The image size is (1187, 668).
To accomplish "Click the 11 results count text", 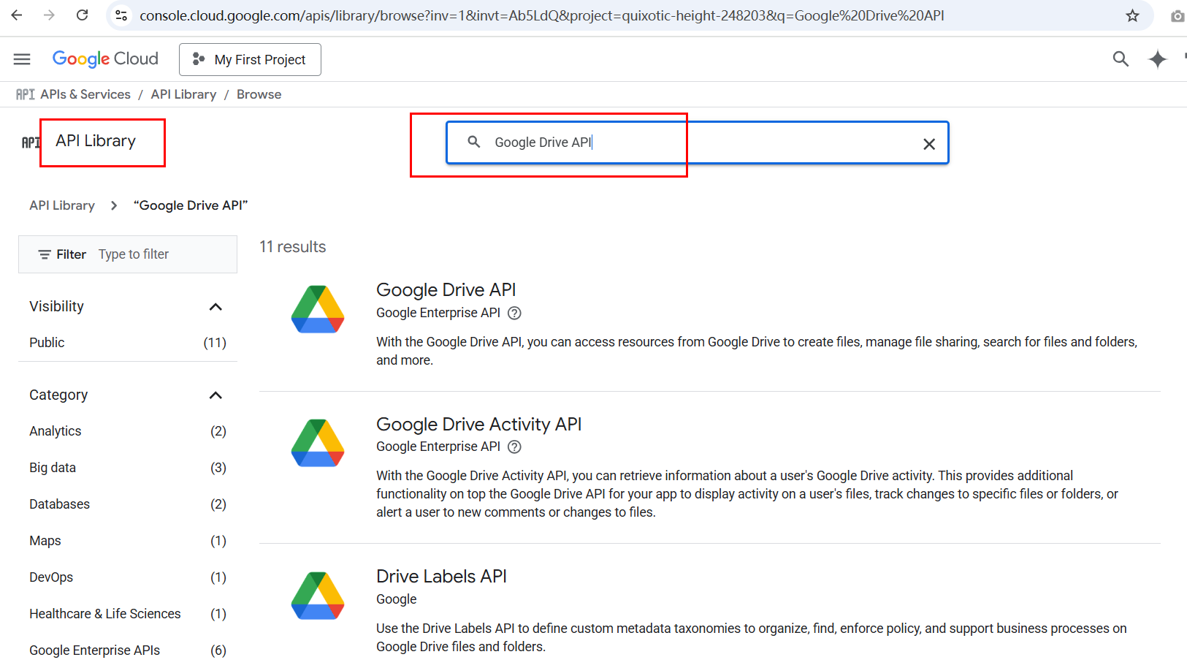I will click(x=292, y=247).
